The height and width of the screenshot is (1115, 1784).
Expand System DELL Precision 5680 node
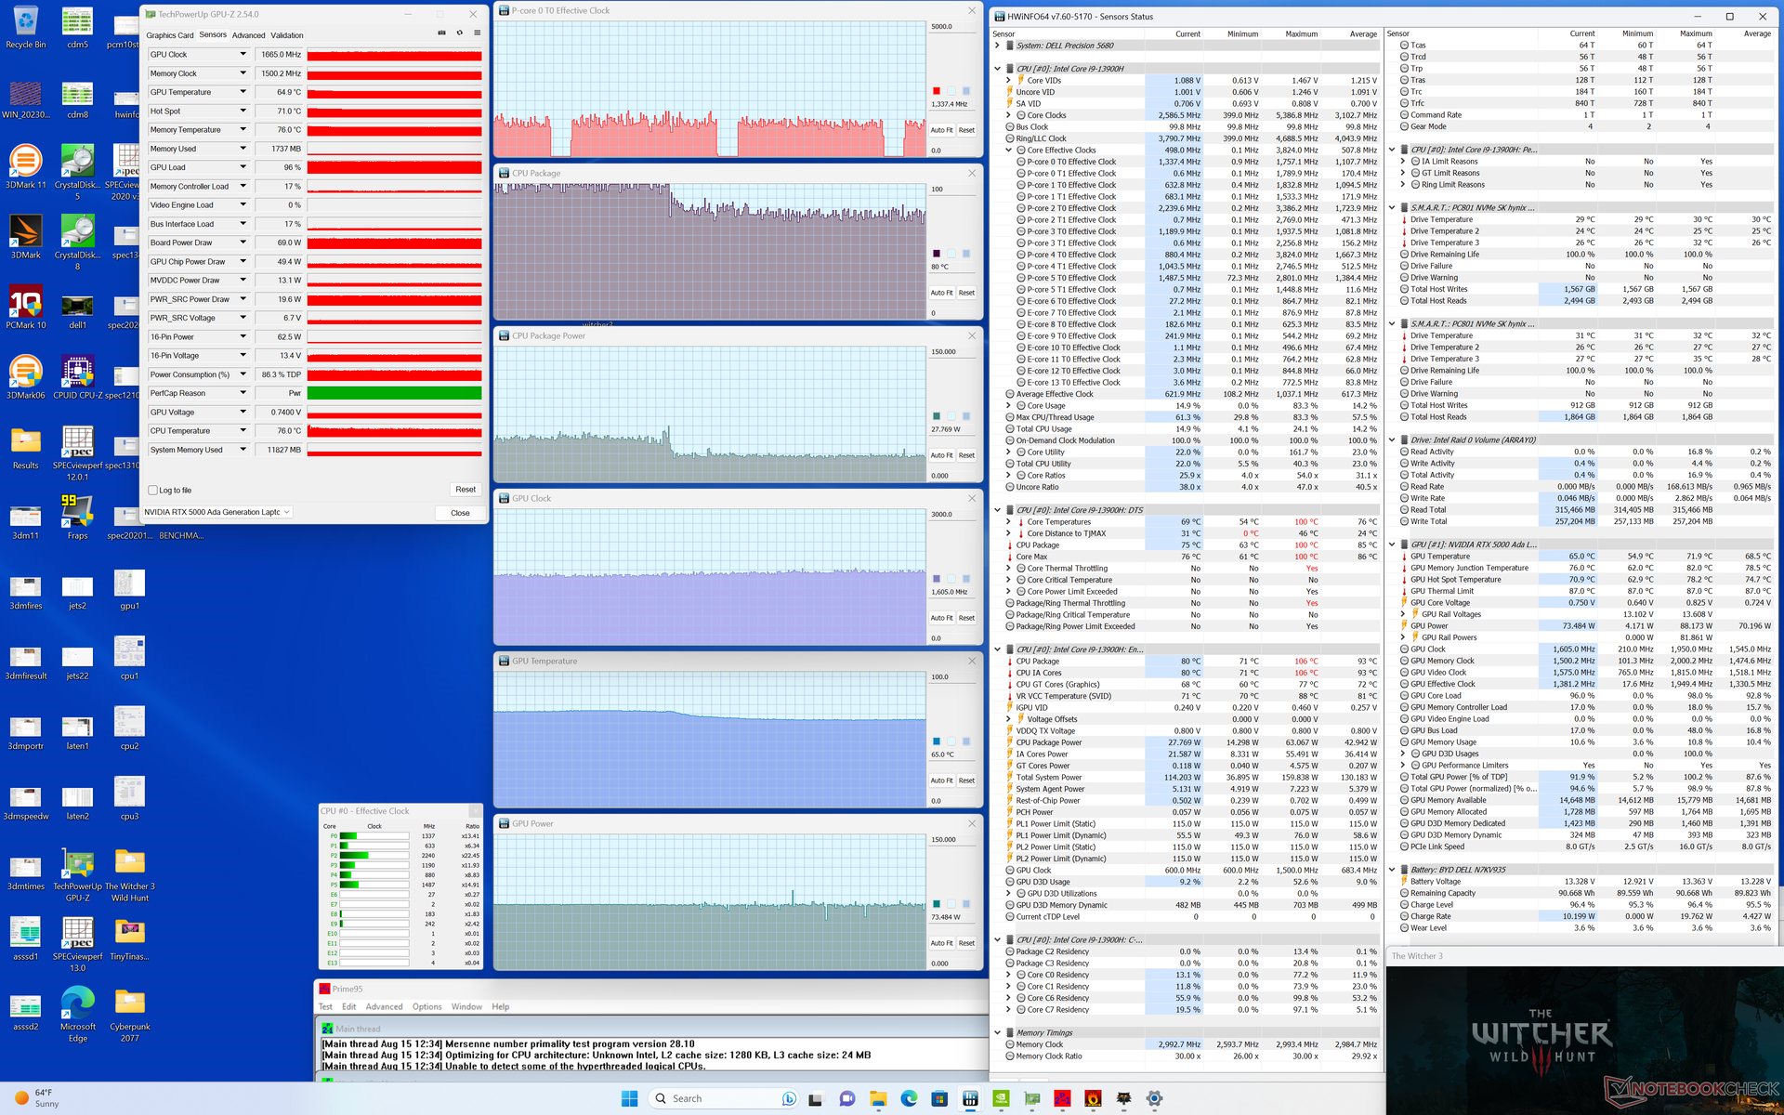998,46
